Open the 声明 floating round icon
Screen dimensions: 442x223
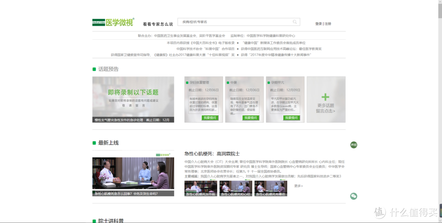354,145
